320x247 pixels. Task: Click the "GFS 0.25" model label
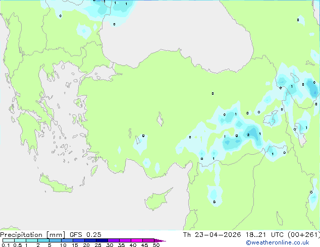point(85,235)
